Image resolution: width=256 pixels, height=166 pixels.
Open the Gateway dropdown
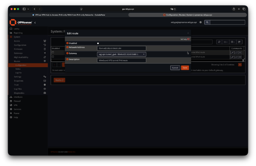(x=122, y=54)
